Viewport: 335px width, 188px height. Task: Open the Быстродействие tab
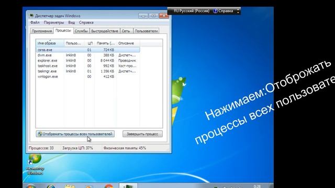[x=105, y=31]
